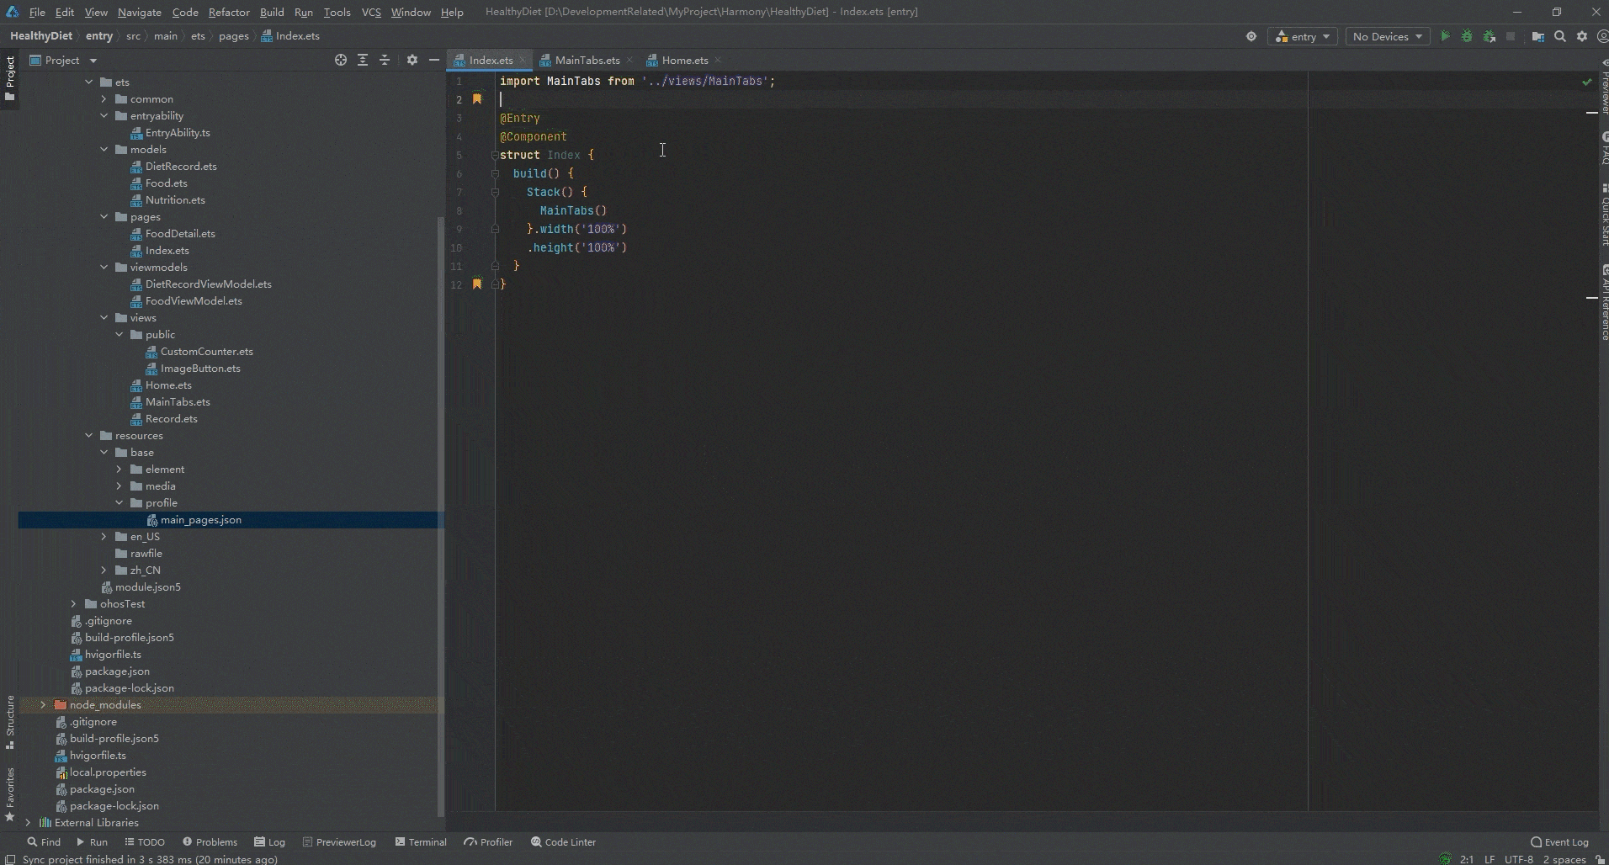The width and height of the screenshot is (1609, 865).
Task: Click bookmark icon on line 2 gutter
Action: (x=477, y=99)
